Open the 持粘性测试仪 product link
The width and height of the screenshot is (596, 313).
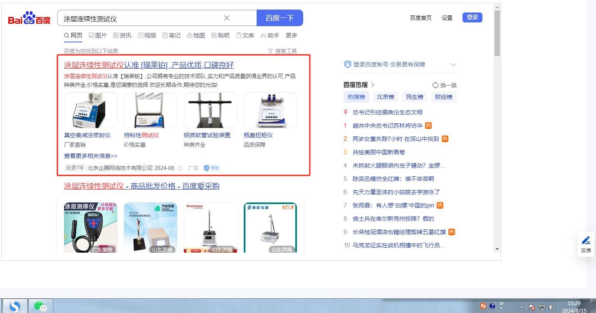(141, 135)
